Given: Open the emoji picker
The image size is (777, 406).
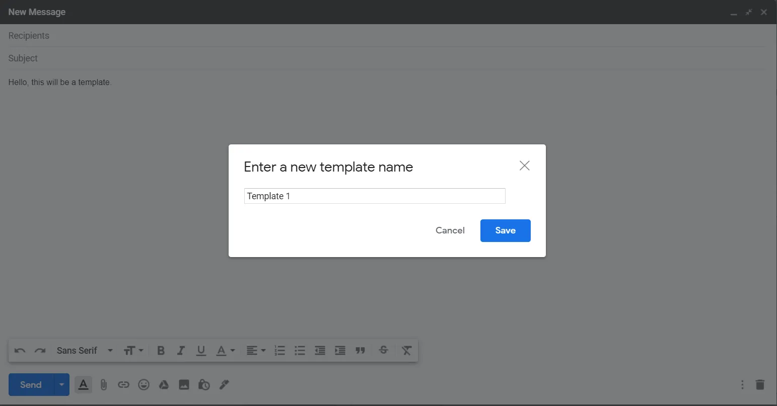Looking at the screenshot, I should click(144, 385).
